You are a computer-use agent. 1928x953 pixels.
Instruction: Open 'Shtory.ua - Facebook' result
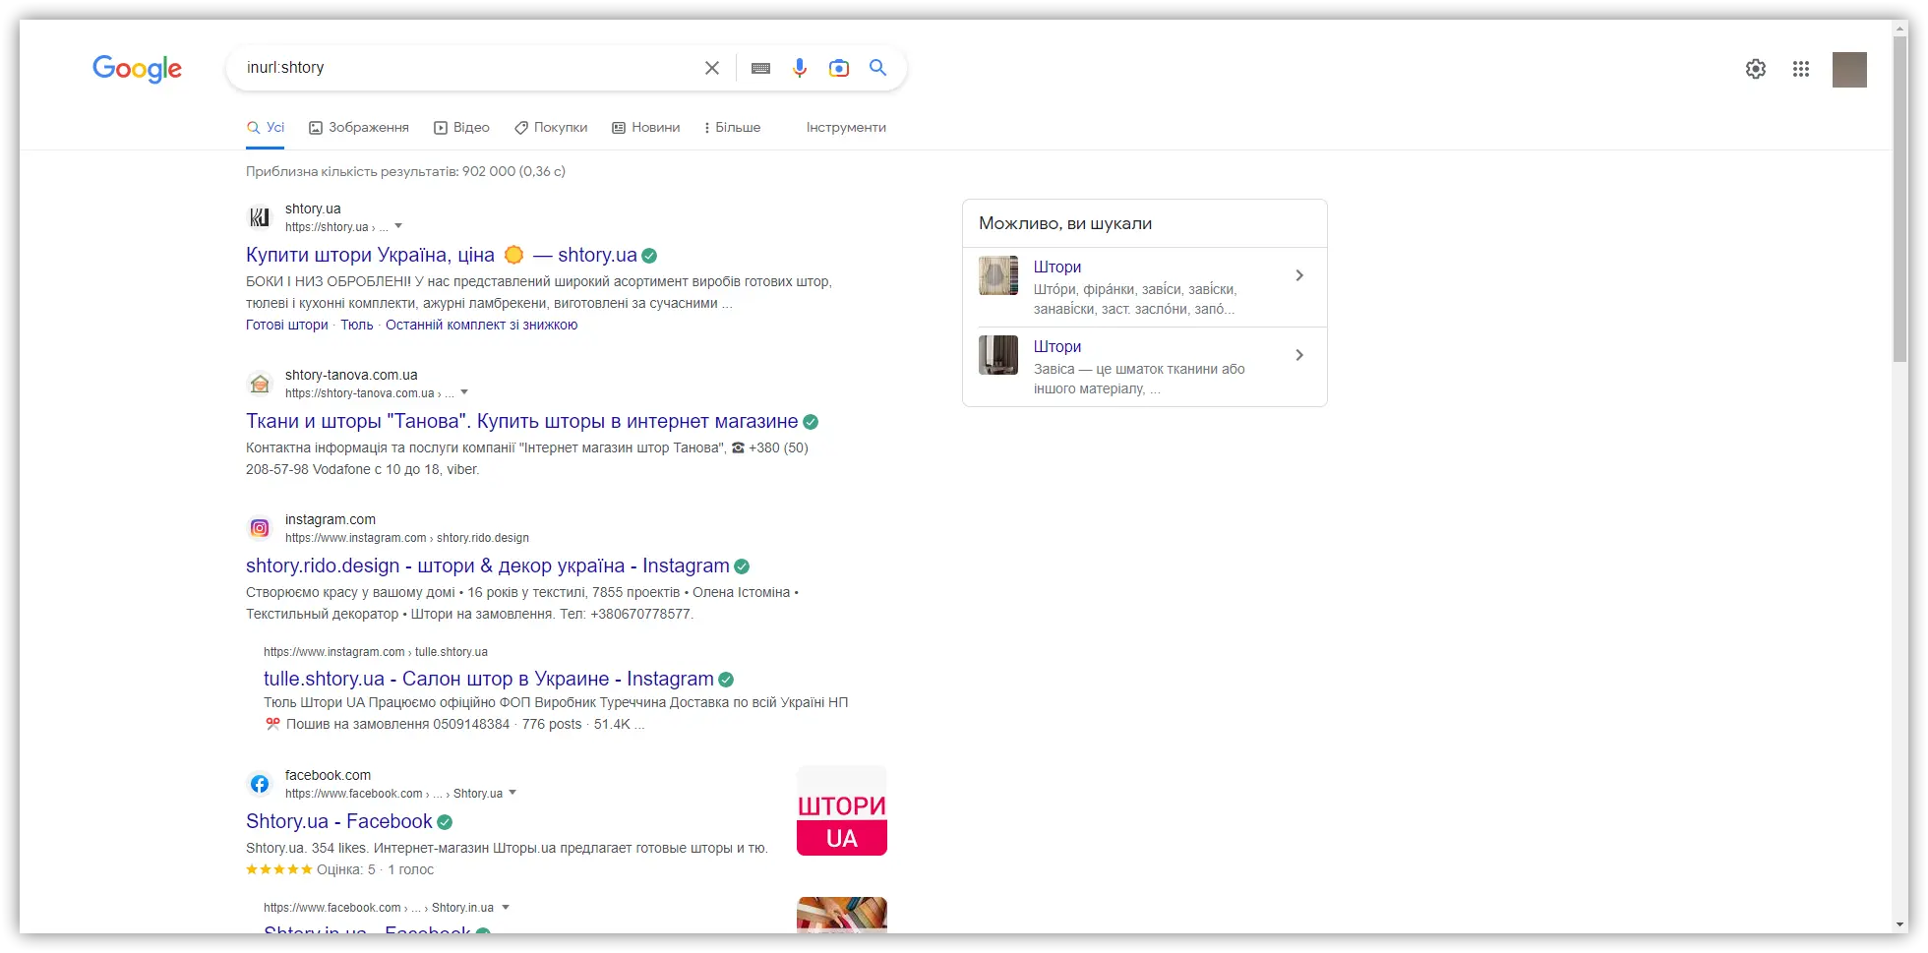[339, 822]
